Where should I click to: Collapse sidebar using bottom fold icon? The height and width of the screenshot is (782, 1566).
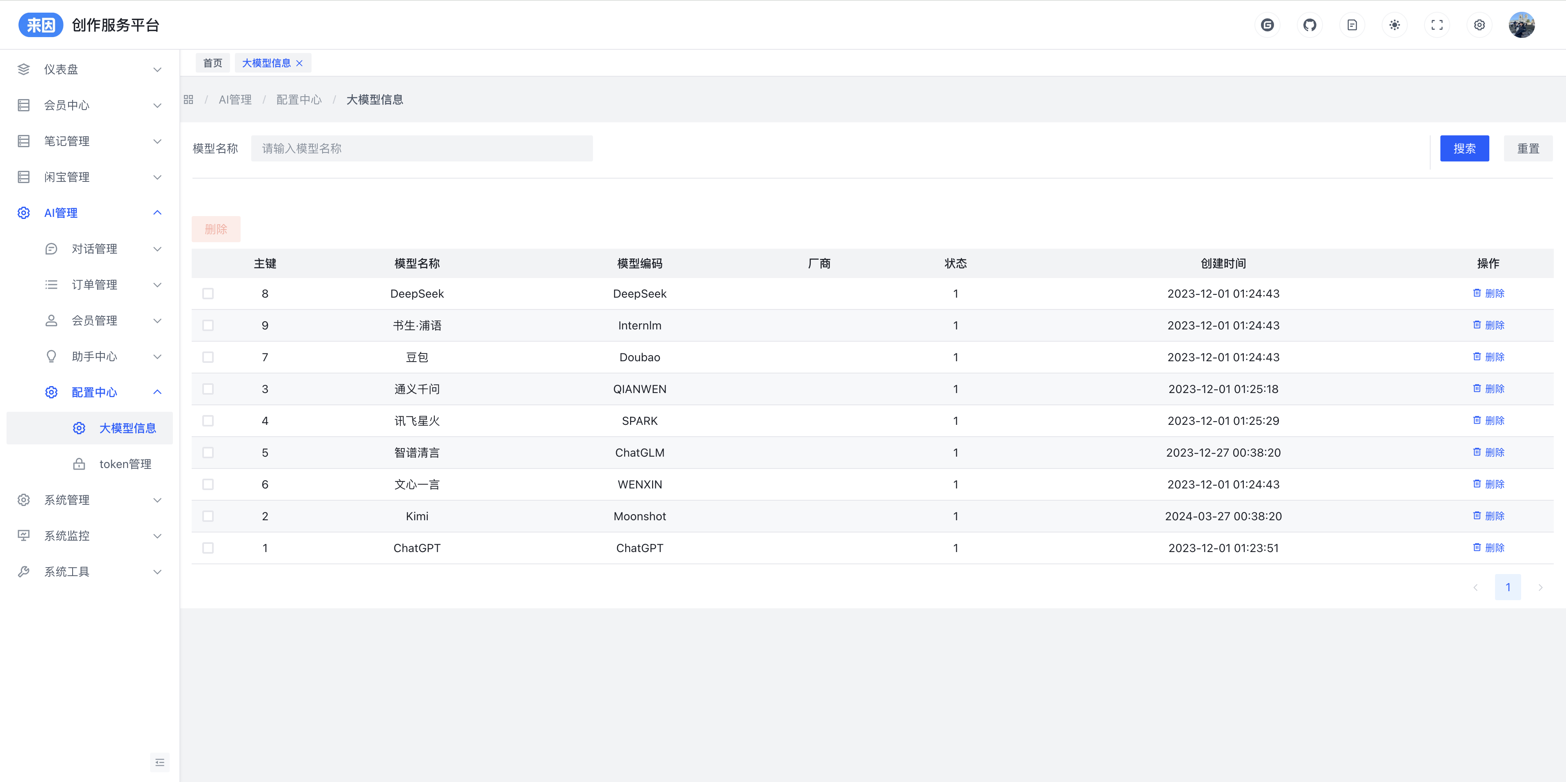[159, 762]
